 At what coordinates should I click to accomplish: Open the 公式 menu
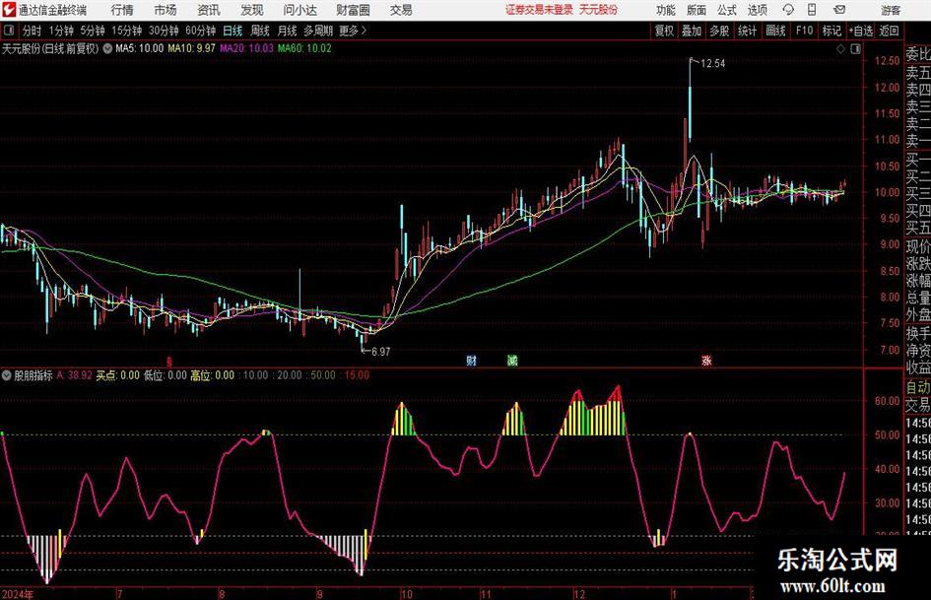click(726, 10)
